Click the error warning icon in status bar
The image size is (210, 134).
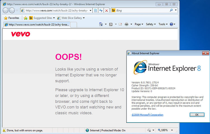(x=4, y=130)
